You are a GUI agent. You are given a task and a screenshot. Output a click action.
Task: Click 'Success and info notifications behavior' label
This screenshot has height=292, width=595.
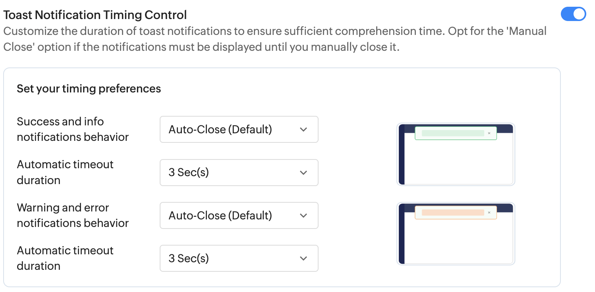pyautogui.click(x=73, y=129)
